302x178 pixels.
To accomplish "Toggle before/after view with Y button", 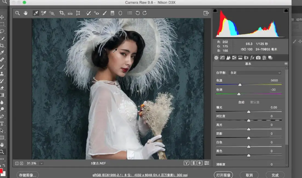I will coord(186,163).
